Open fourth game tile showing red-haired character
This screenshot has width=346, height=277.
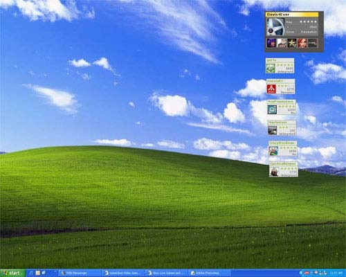302,43
